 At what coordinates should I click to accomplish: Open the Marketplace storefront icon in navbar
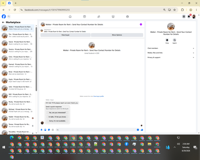(x=113, y=16)
